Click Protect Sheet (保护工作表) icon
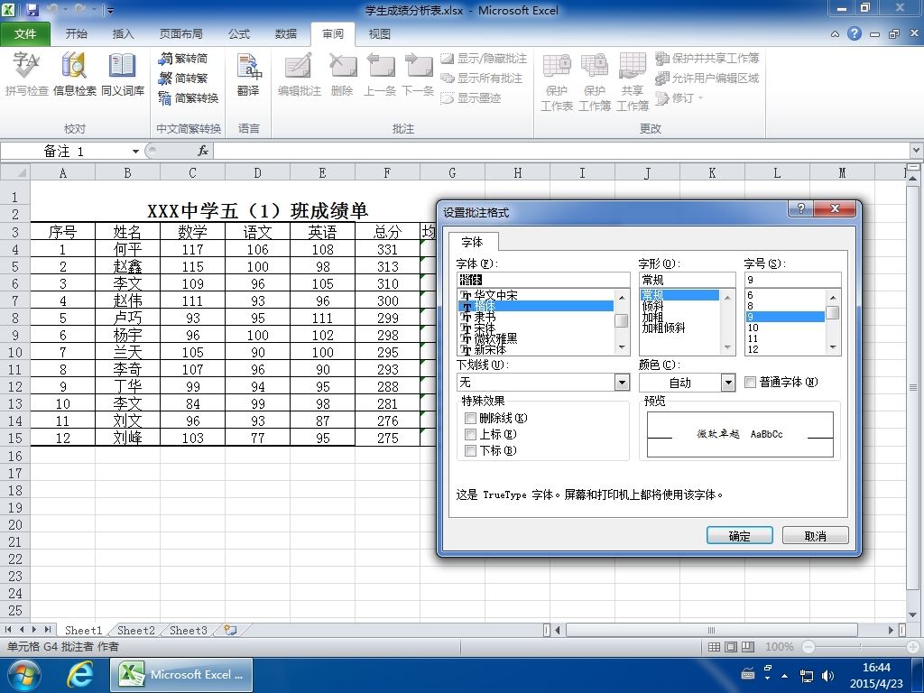Screen dimensions: 924x693 [556, 81]
